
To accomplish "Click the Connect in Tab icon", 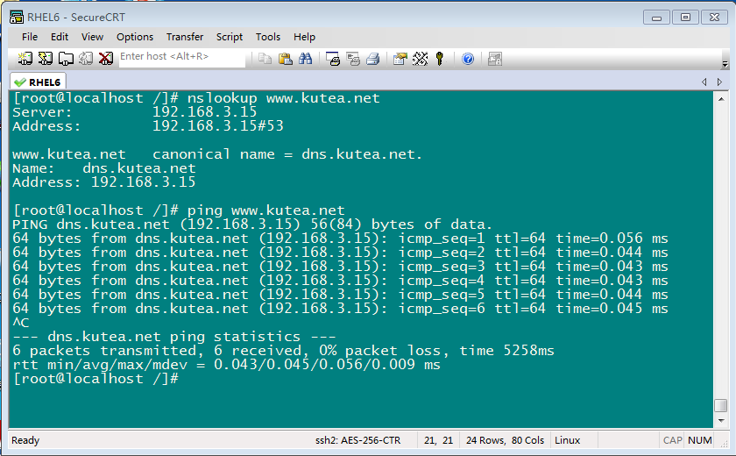I will pos(66,59).
